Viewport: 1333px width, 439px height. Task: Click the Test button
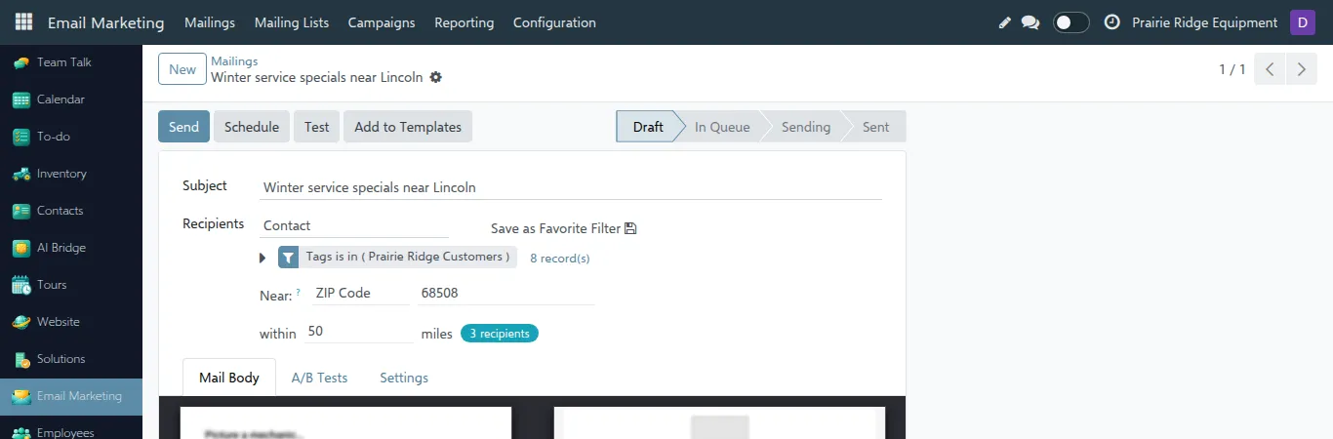(x=316, y=127)
